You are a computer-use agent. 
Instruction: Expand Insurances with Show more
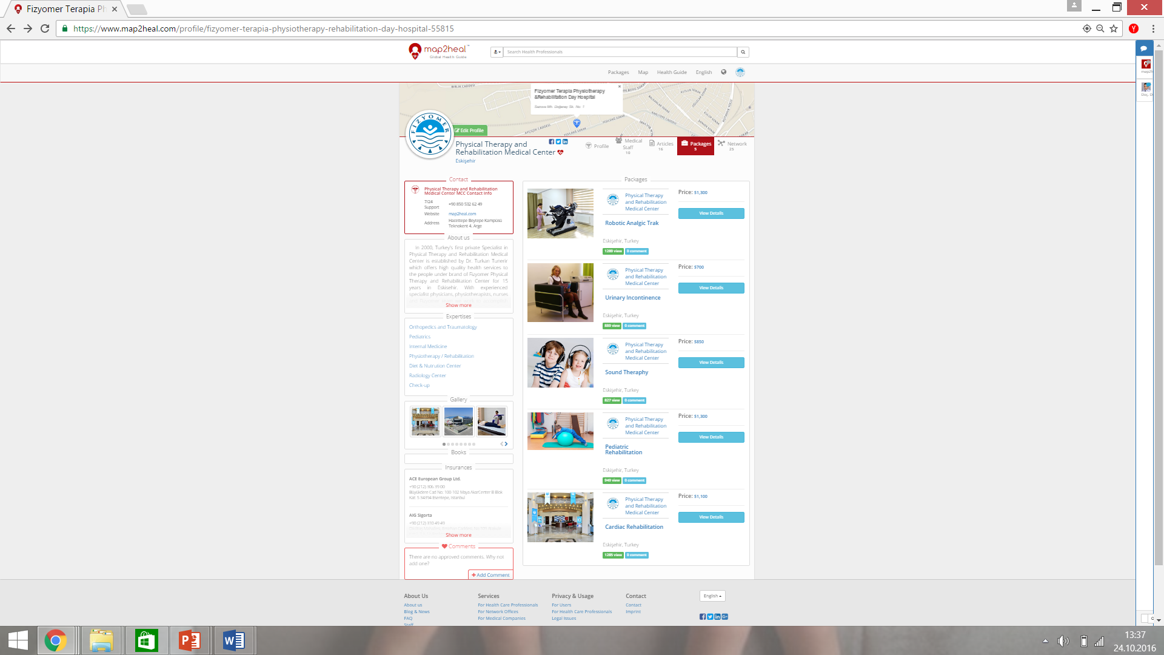coord(458,535)
